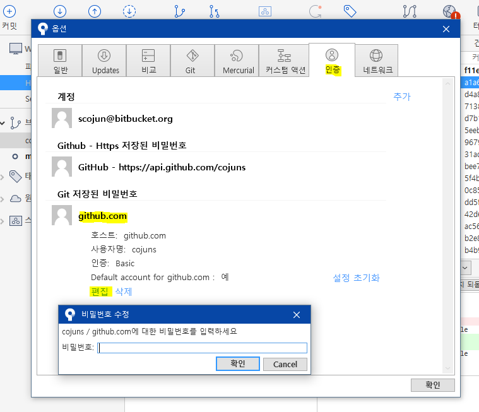Click the remotes cloud icon in sidebar

pyautogui.click(x=16, y=199)
